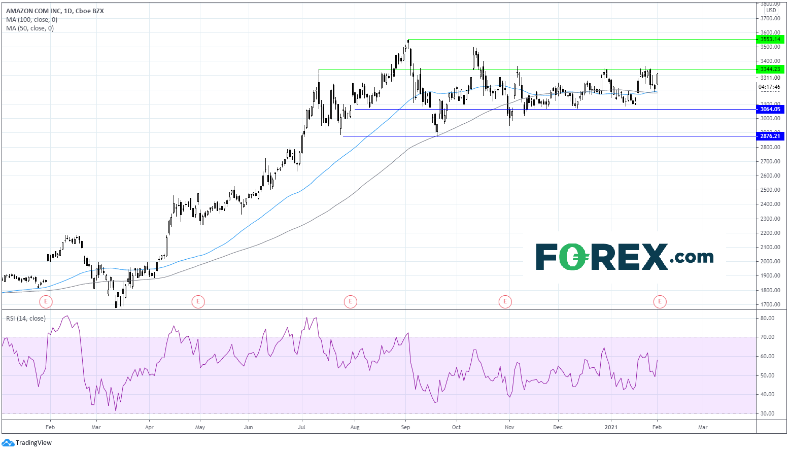
Task: Click the 3311.00 current price label
Action: (770, 78)
